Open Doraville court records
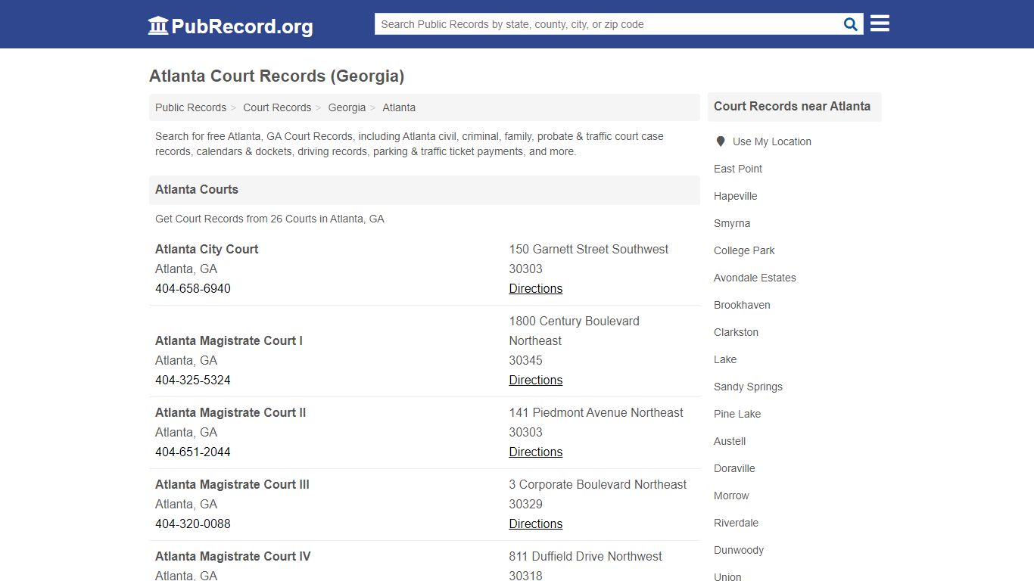Image resolution: width=1034 pixels, height=581 pixels. tap(734, 468)
